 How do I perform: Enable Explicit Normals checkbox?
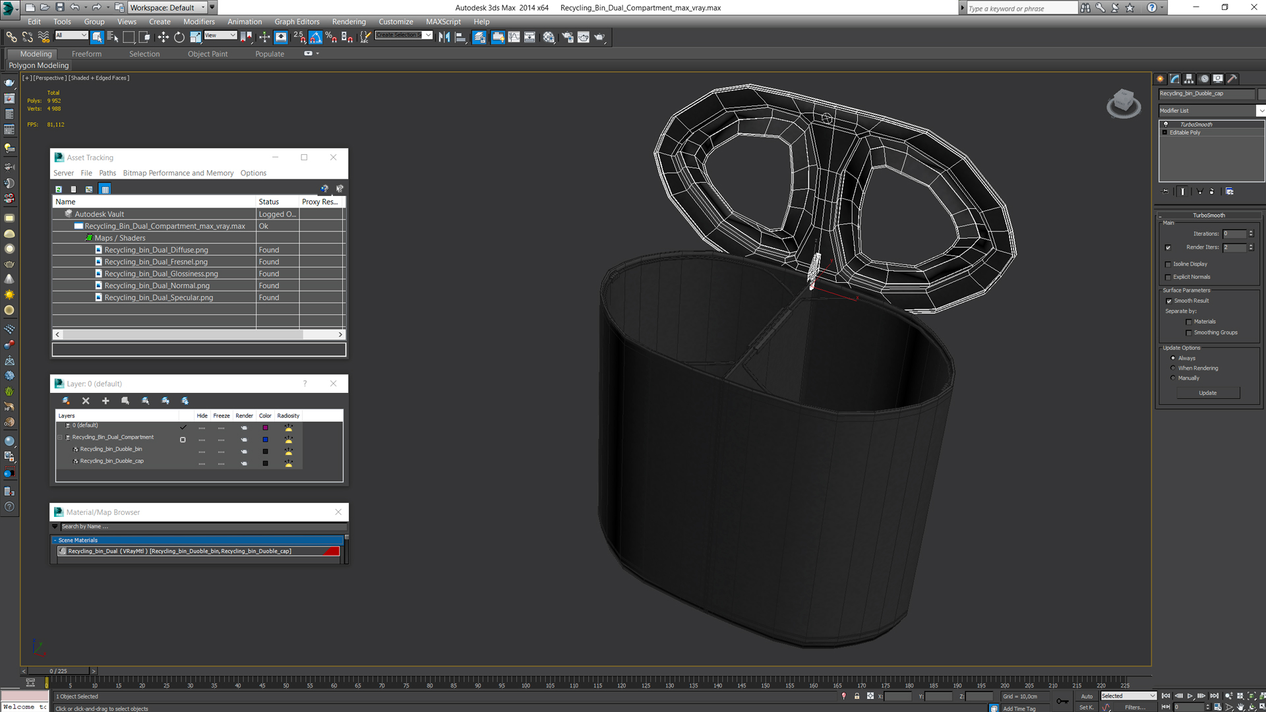click(x=1168, y=277)
